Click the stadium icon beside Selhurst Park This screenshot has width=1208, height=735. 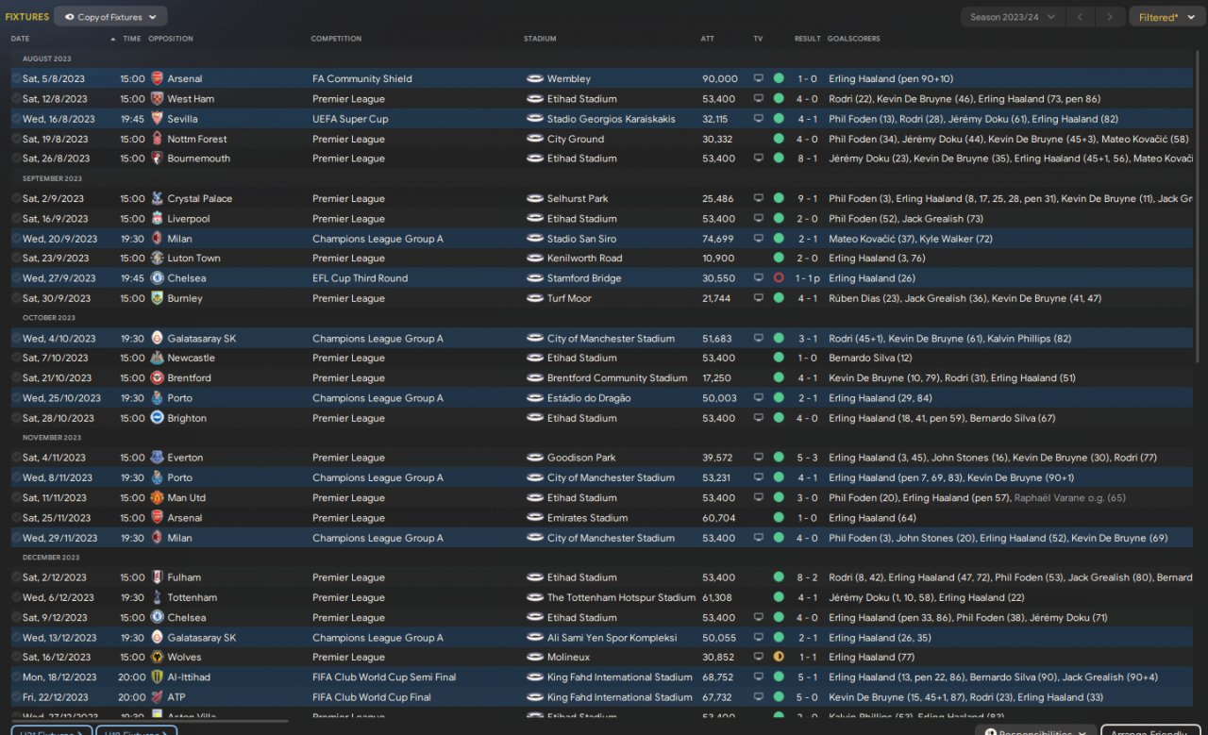pos(535,199)
